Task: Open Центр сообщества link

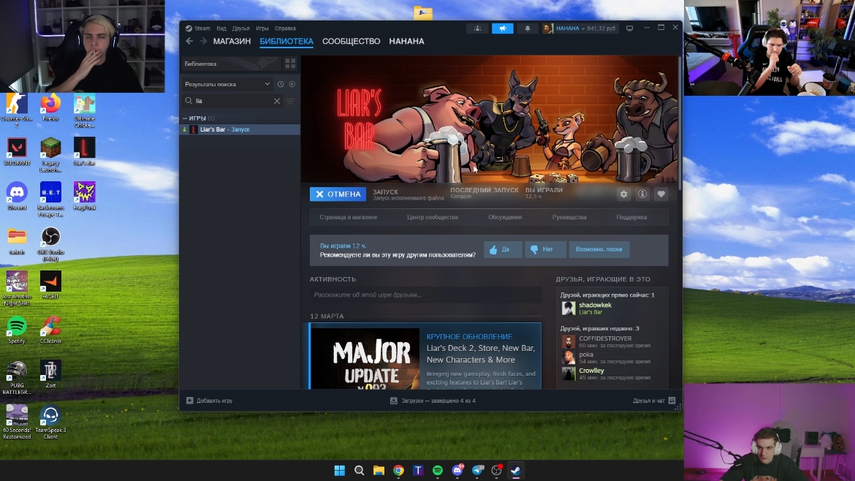Action: pyautogui.click(x=433, y=217)
